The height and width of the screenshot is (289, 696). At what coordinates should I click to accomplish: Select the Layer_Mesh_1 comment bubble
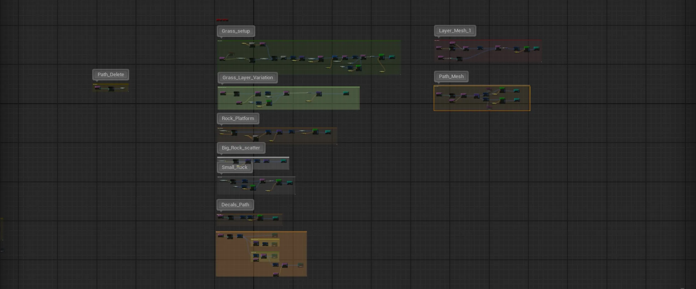455,31
